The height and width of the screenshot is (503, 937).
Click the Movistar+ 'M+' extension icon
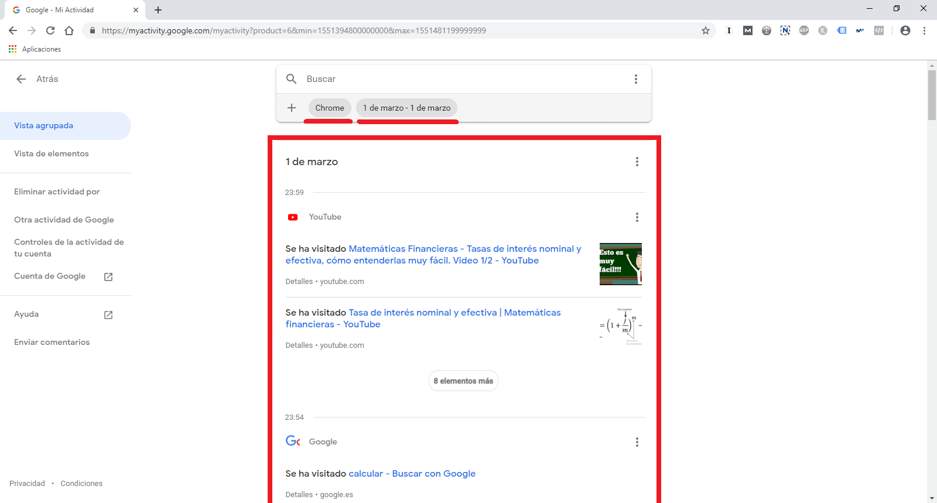(x=860, y=30)
